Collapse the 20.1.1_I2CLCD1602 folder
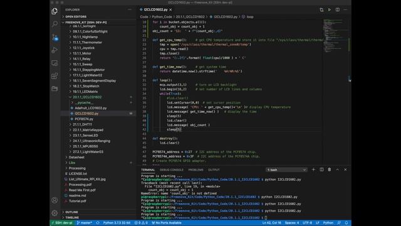This screenshot has width=401, height=226. 87,97
